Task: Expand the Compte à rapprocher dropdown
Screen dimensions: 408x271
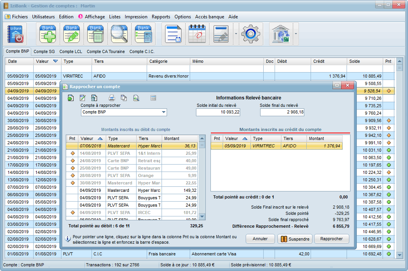Action: tap(164, 112)
